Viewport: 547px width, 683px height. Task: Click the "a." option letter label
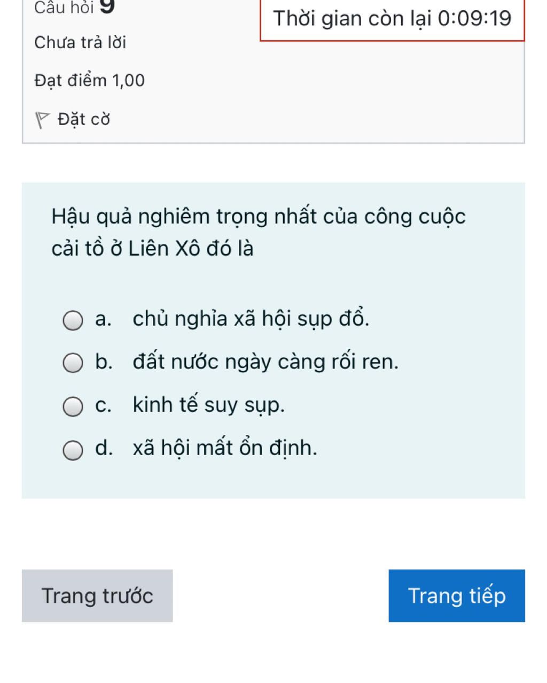103,319
